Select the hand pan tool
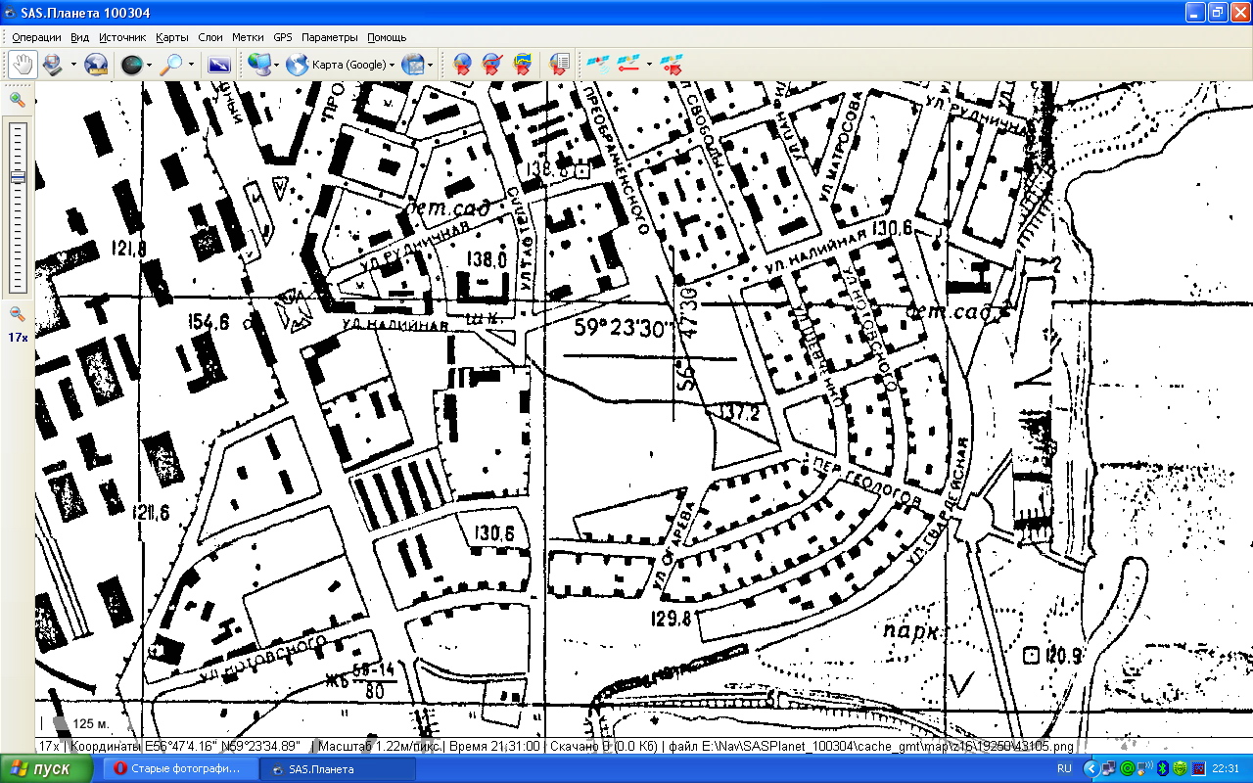The image size is (1253, 783). (x=22, y=65)
